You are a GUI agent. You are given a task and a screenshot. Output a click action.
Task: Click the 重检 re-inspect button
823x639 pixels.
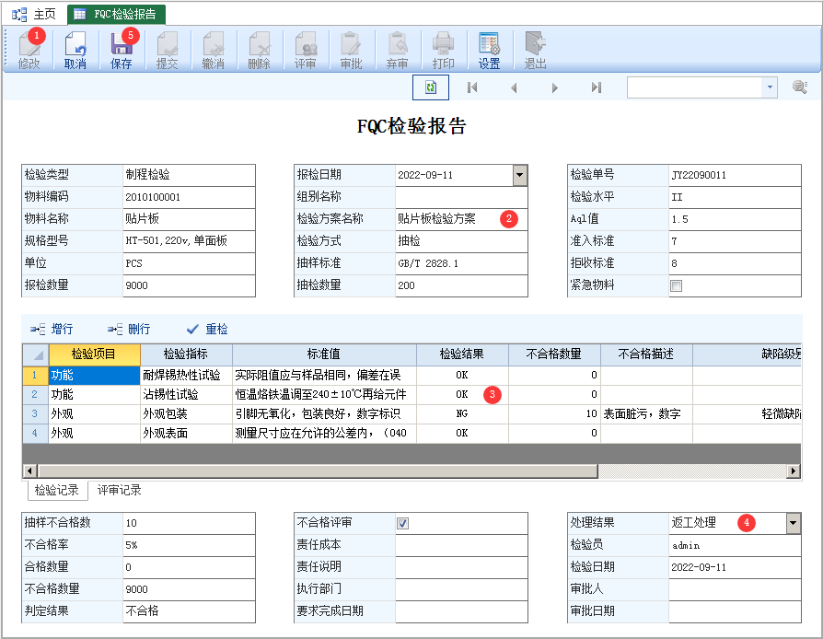pos(207,329)
